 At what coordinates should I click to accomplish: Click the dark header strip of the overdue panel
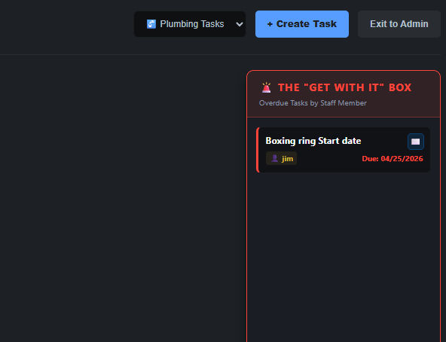344,94
